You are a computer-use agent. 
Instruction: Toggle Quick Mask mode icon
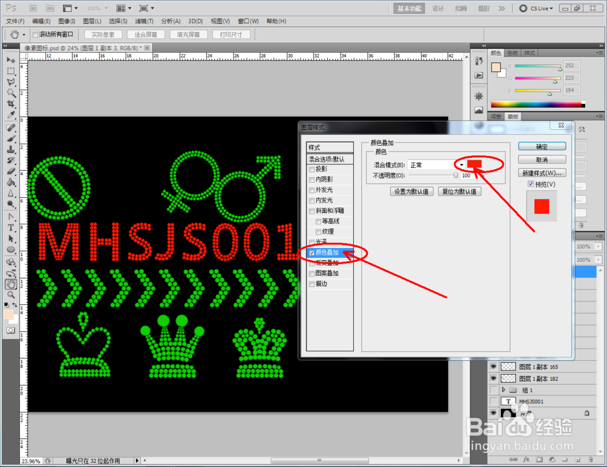pyautogui.click(x=10, y=330)
